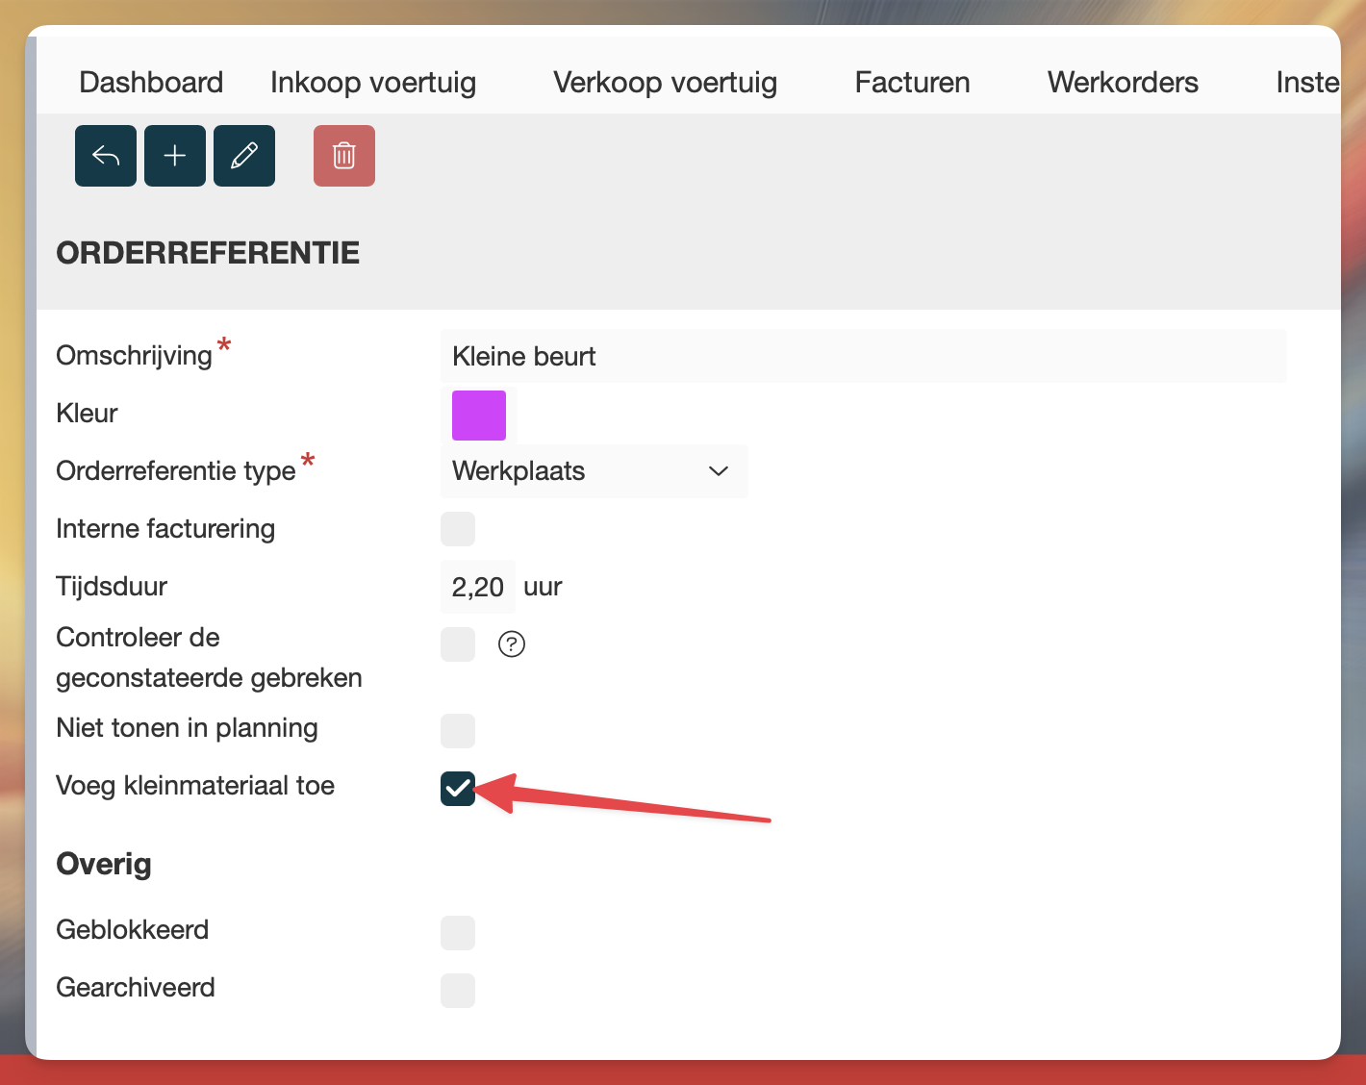The height and width of the screenshot is (1085, 1366).
Task: Click the Tijdsduur input showing 2,20
Action: point(478,587)
